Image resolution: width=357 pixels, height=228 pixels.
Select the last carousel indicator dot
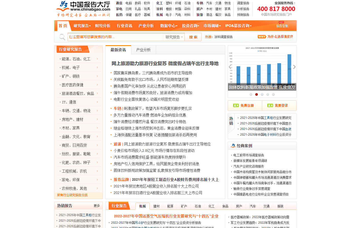(273, 94)
